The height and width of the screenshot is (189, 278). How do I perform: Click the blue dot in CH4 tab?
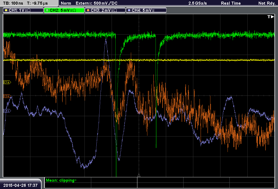129,10
